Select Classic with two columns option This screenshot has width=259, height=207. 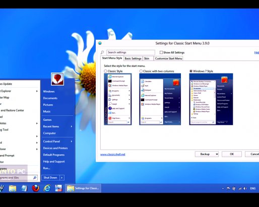click(141, 71)
